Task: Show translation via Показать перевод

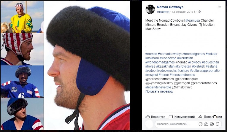Action: point(159,91)
